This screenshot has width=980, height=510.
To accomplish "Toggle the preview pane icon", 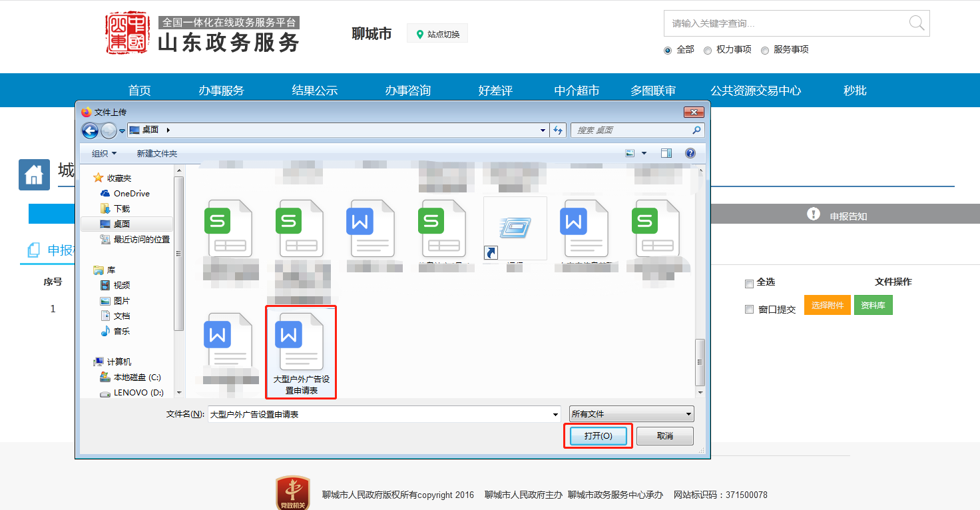I will pyautogui.click(x=666, y=153).
